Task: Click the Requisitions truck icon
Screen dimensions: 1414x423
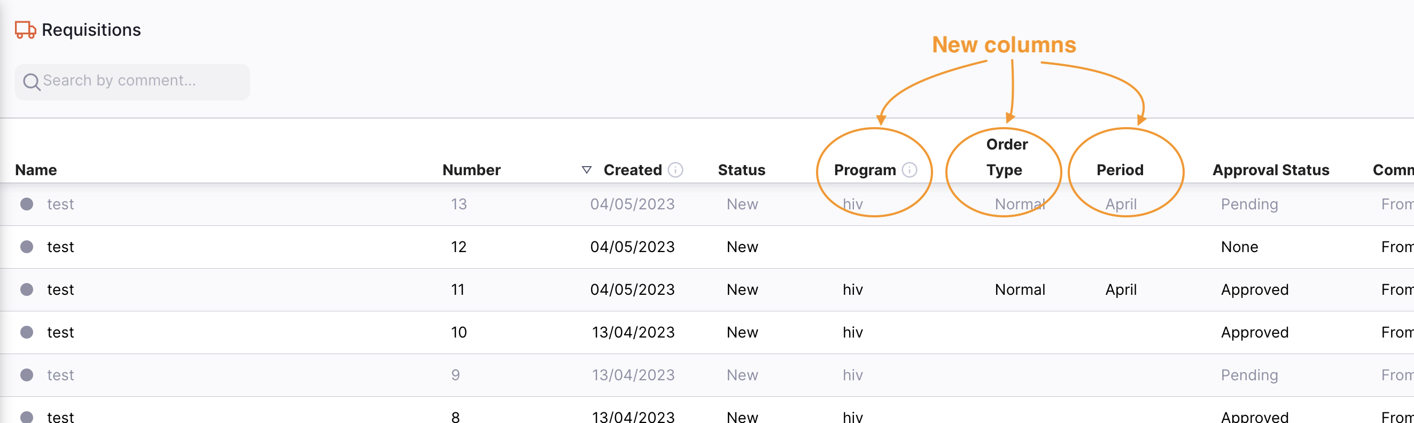Action: [25, 29]
